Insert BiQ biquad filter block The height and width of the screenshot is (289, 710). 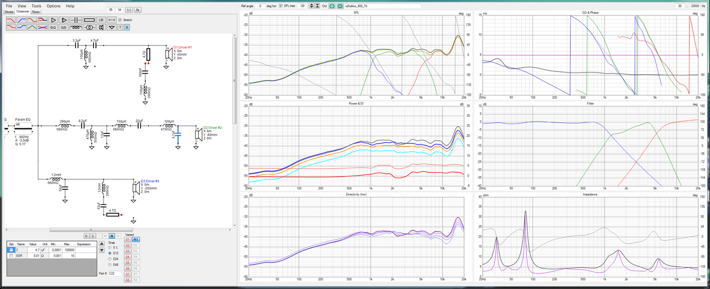click(53, 27)
